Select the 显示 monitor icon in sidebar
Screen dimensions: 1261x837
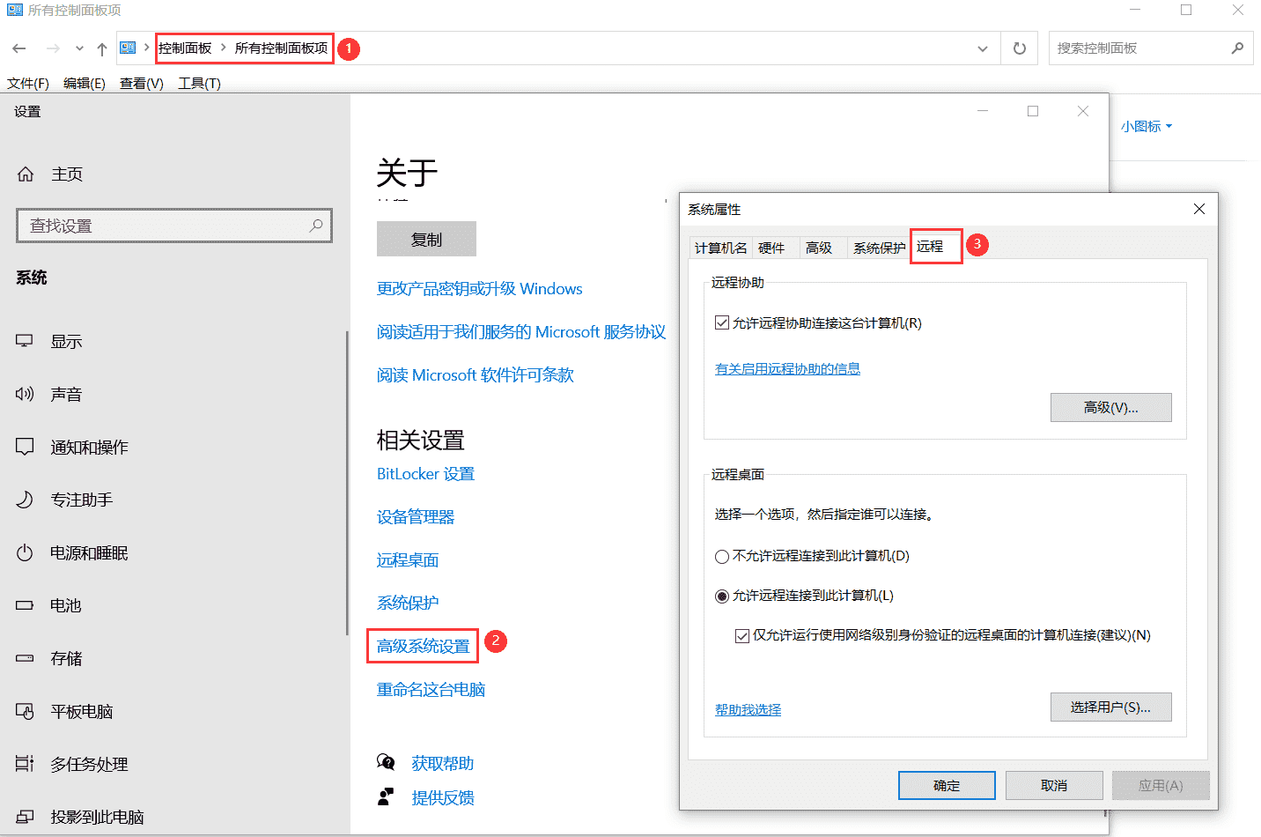click(x=25, y=341)
